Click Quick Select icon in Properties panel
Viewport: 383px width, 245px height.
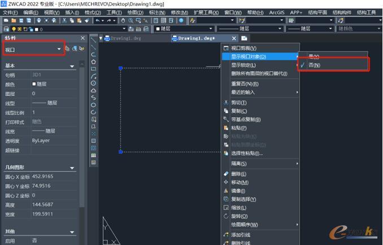pyautogui.click(x=82, y=49)
